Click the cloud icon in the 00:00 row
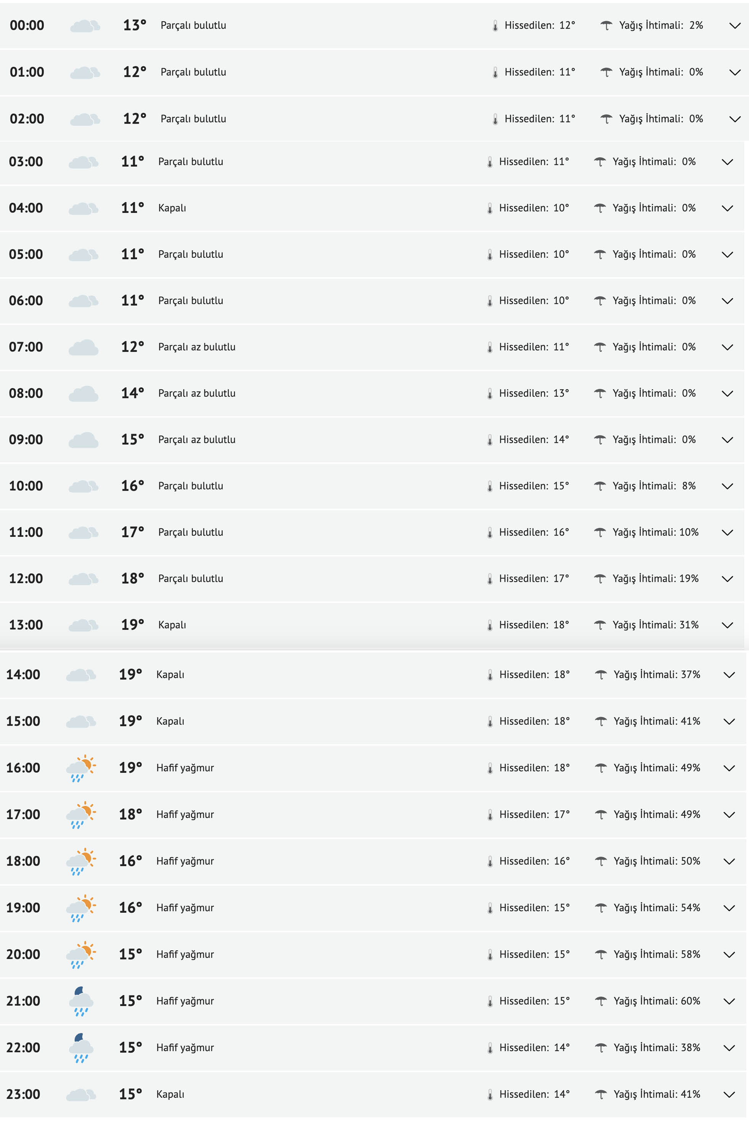Image resolution: width=749 pixels, height=1123 pixels. [x=85, y=26]
